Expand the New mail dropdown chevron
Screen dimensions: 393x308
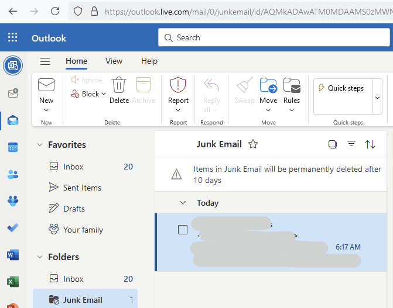[46, 110]
